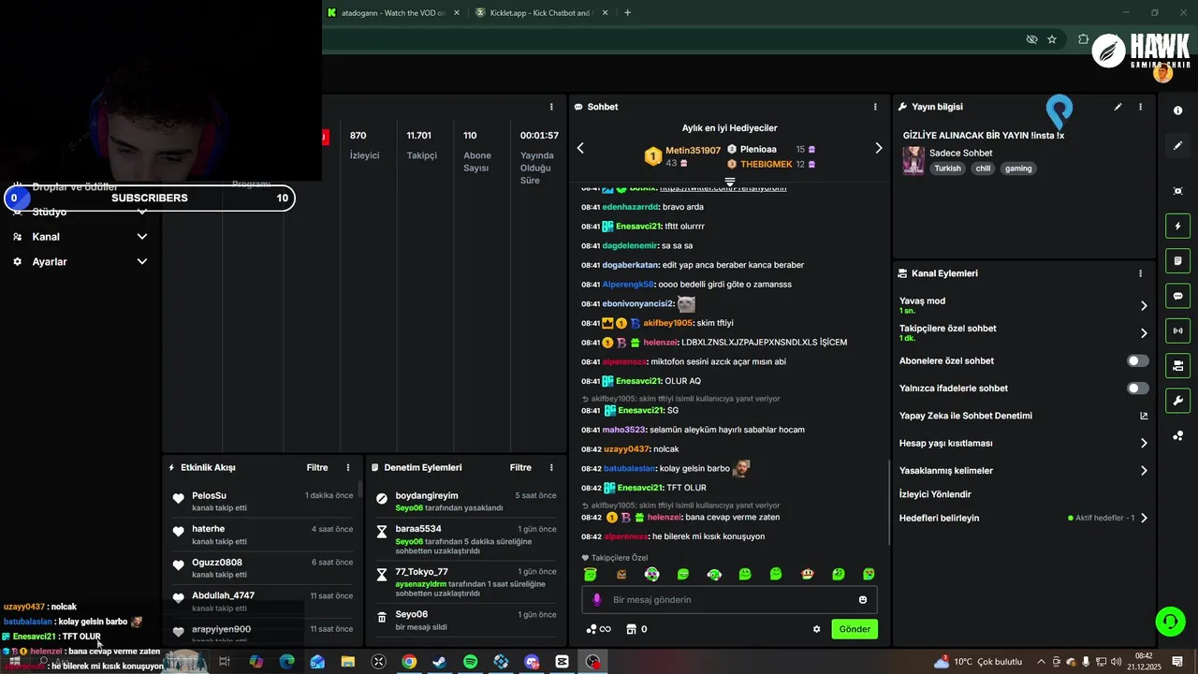Toggle the wrench stream info panel icon

(x=1177, y=401)
